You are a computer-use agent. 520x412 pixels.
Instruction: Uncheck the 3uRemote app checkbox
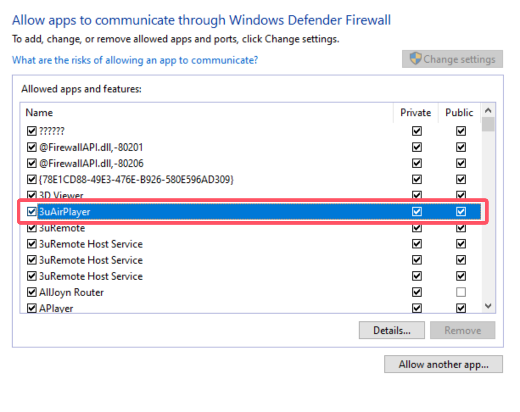point(32,228)
